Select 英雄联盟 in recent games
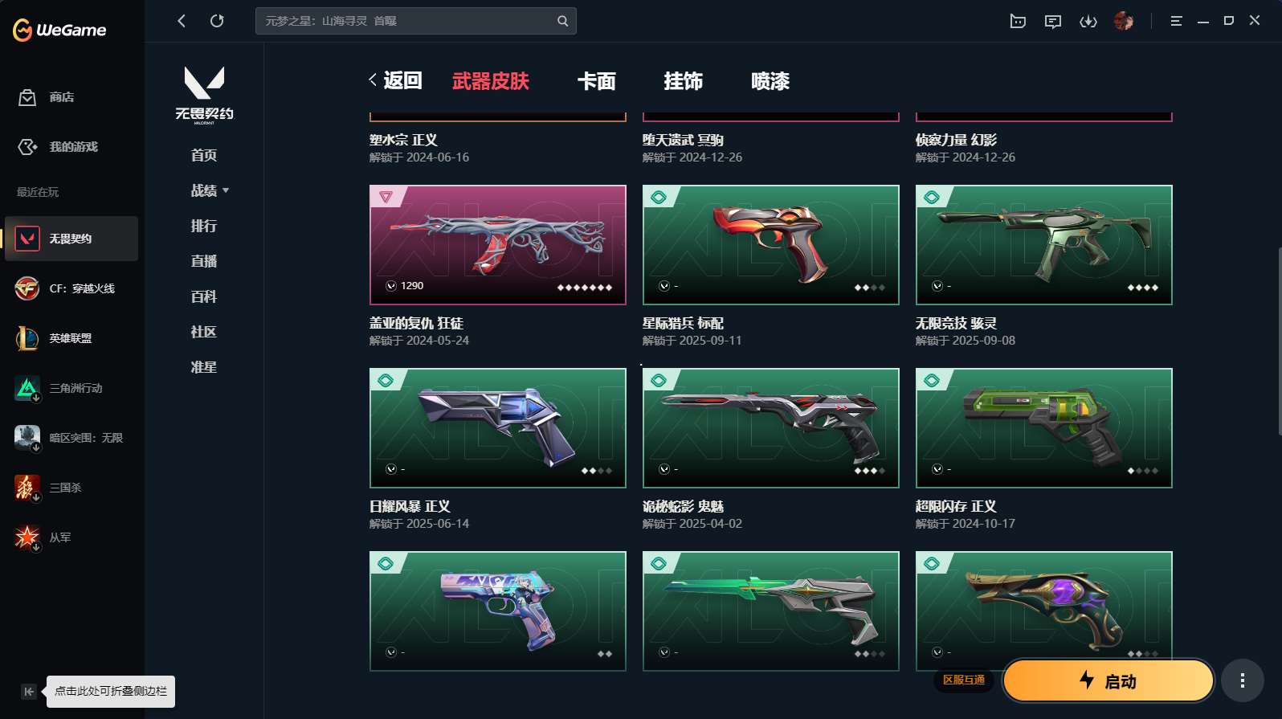Viewport: 1282px width, 719px height. coord(71,338)
